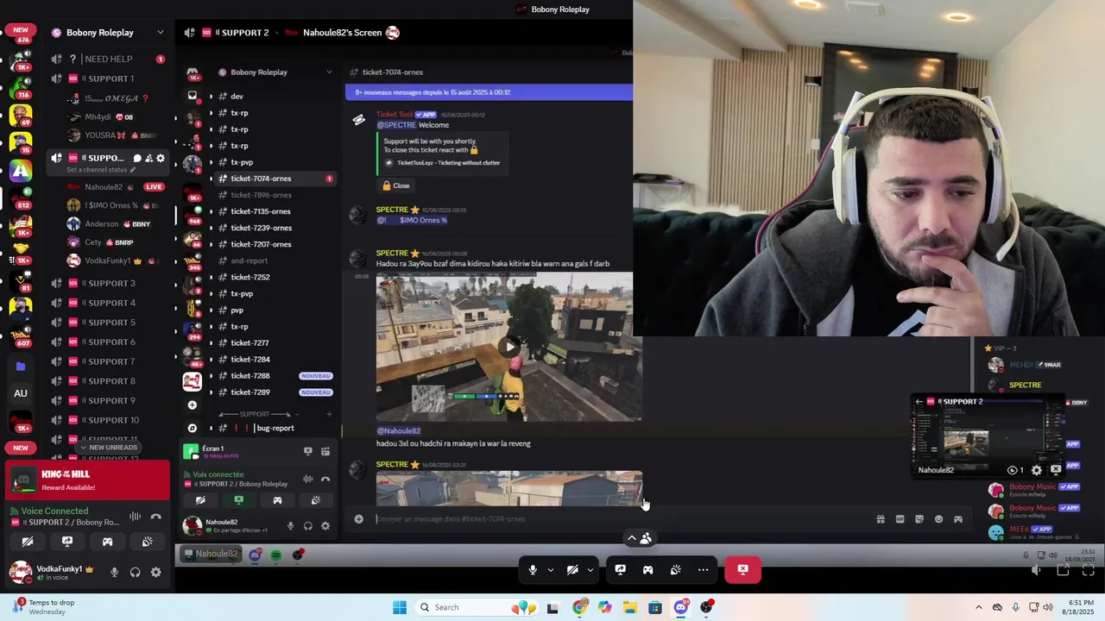Pop out the stream window

1063,570
